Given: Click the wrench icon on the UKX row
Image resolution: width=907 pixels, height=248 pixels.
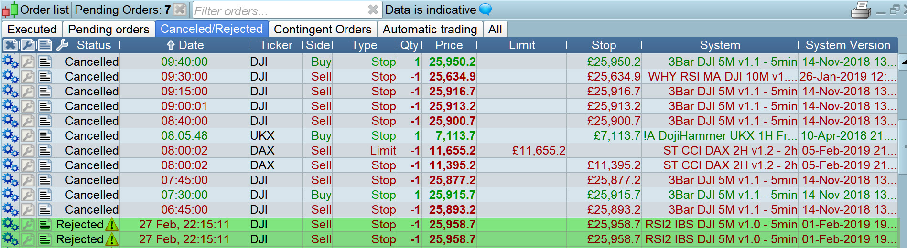Looking at the screenshot, I should (28, 136).
